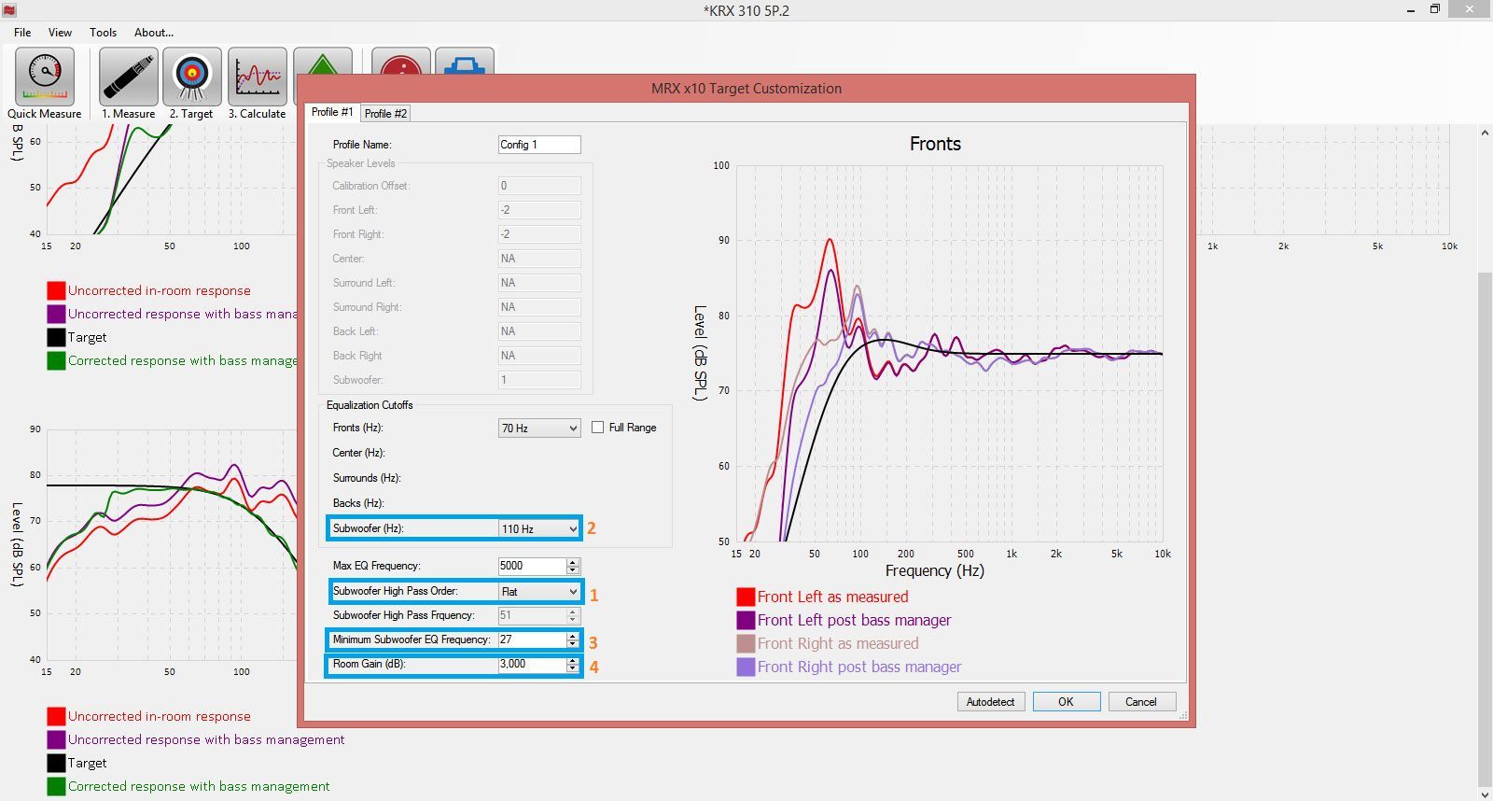Click Subwoofer High Pass Frquency field
The height and width of the screenshot is (801, 1493).
[x=532, y=615]
